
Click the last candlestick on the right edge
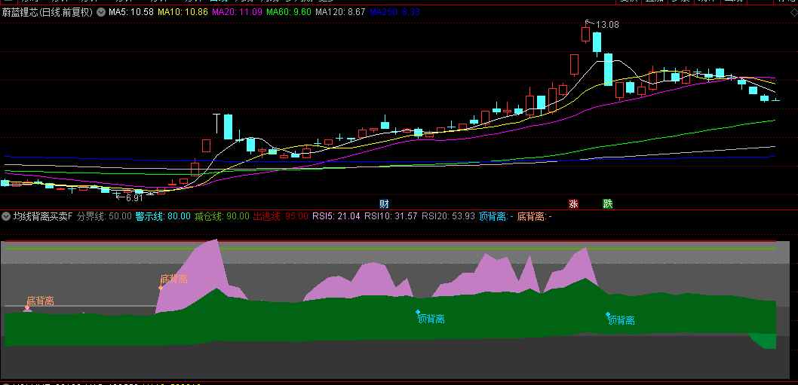tap(775, 100)
